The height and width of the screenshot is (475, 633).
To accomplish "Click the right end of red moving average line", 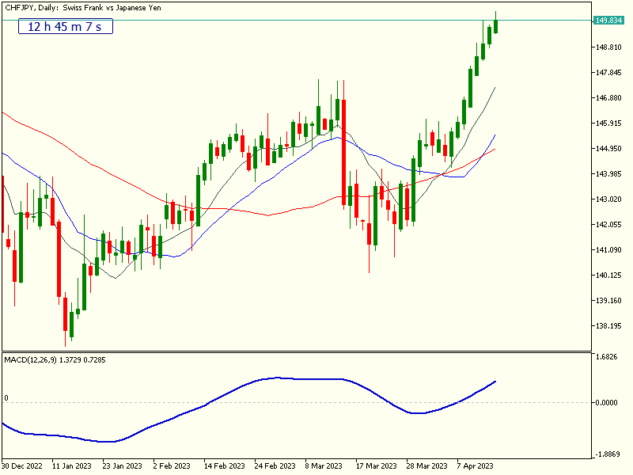I will click(495, 149).
